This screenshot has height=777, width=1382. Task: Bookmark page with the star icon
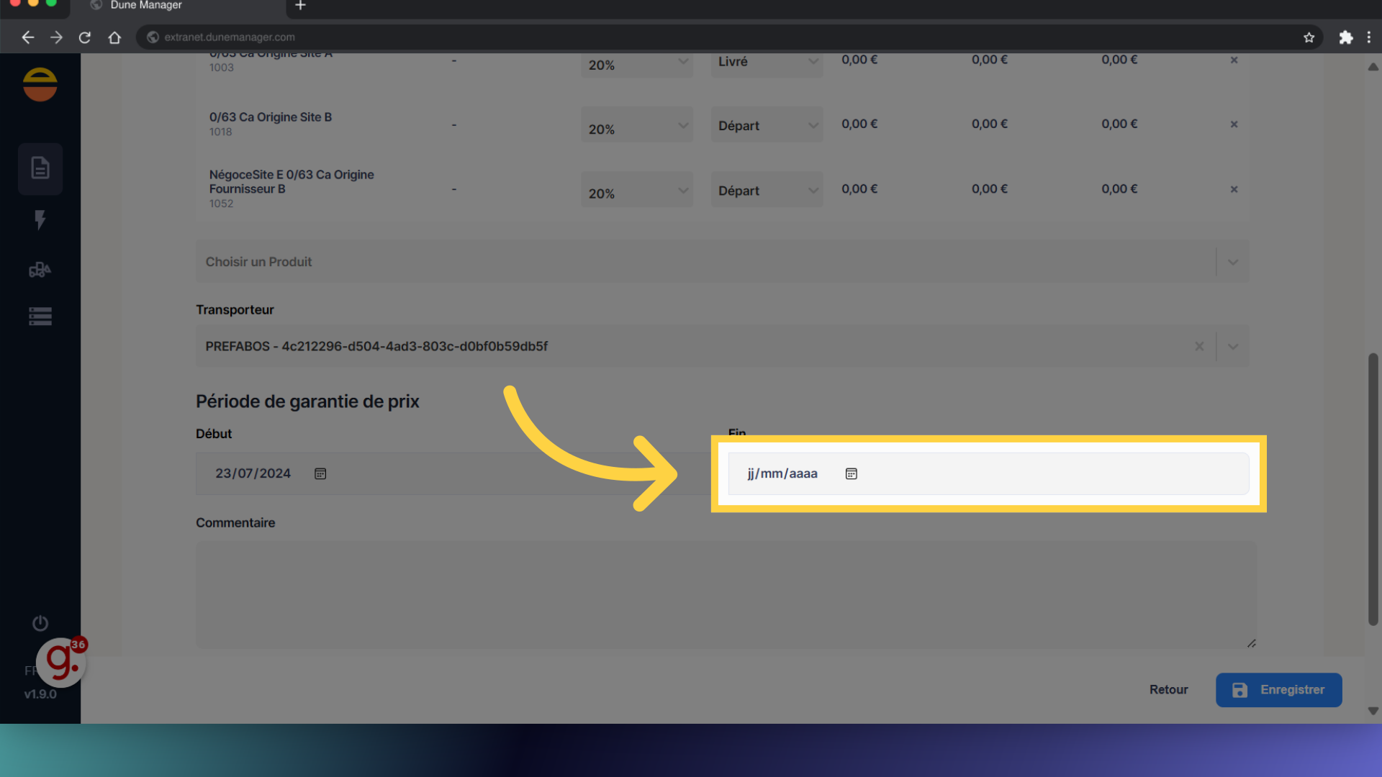tap(1309, 37)
